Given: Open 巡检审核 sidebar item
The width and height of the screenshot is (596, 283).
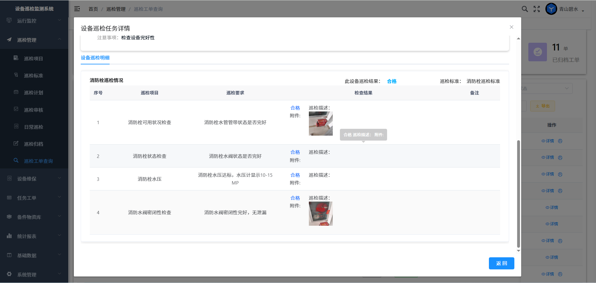Looking at the screenshot, I should (x=33, y=110).
